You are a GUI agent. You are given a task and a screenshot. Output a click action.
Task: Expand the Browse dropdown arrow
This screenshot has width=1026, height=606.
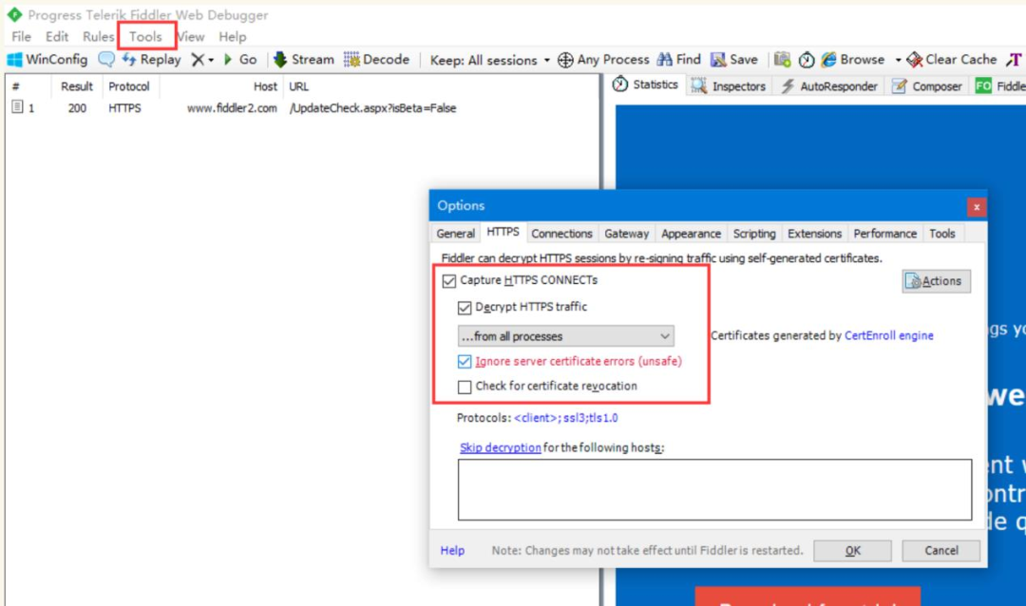click(x=898, y=60)
